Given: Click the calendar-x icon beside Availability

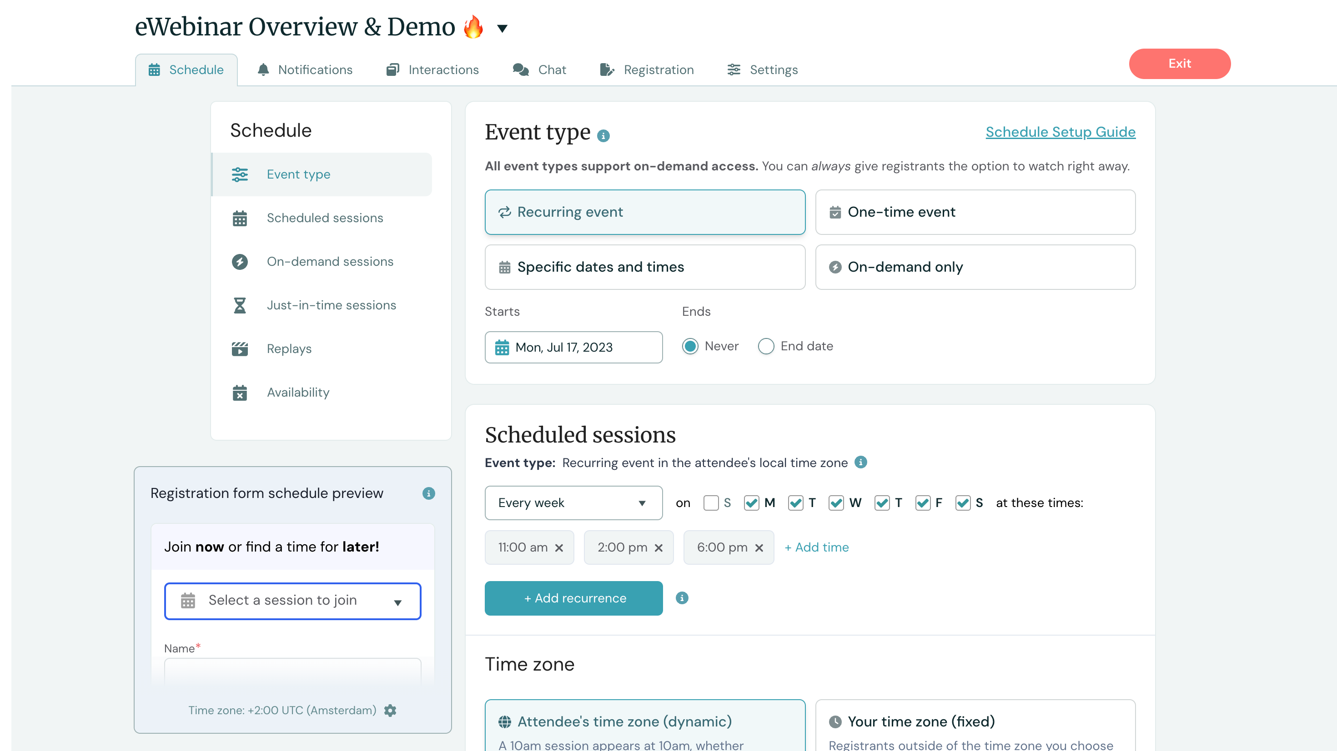Looking at the screenshot, I should 240,393.
